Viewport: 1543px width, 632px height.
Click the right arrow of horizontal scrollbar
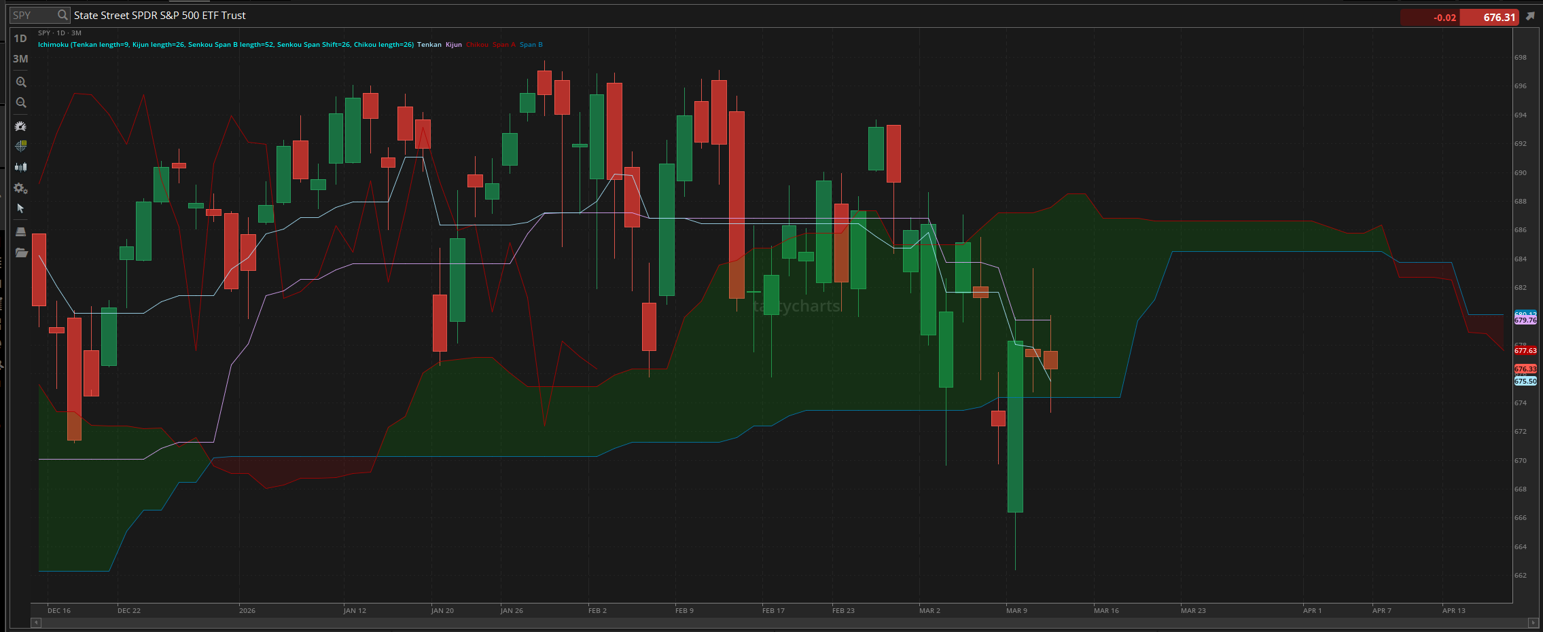[1532, 622]
